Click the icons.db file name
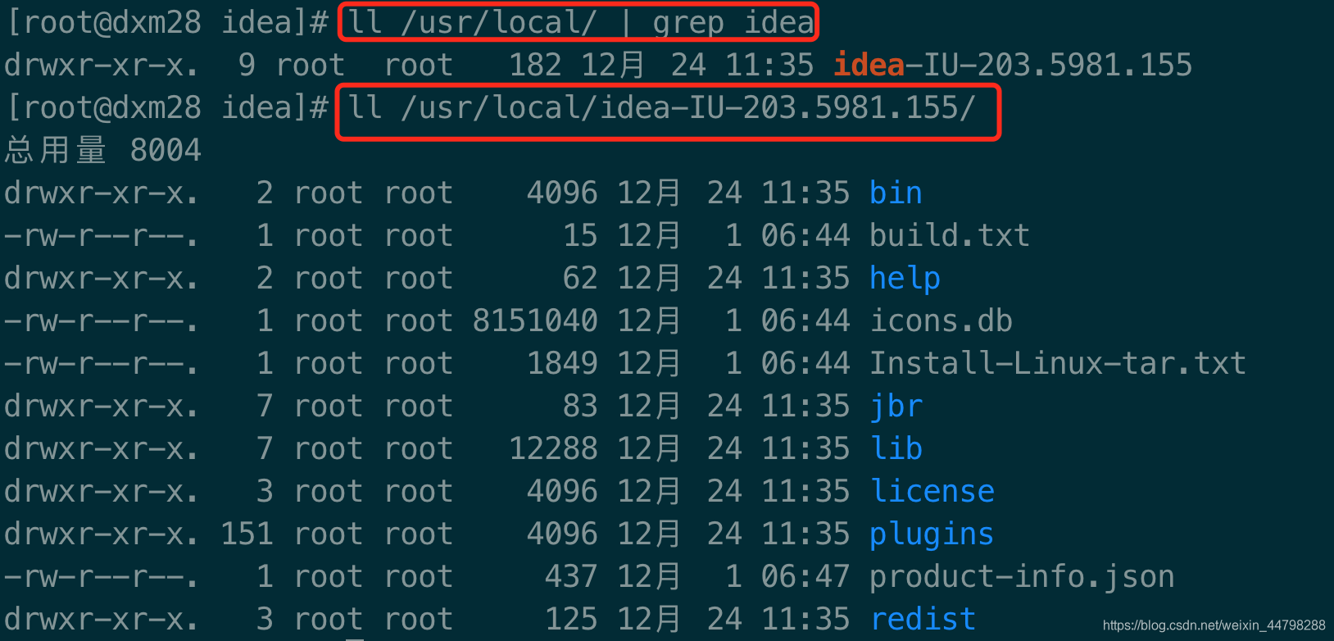1334x641 pixels. point(941,321)
